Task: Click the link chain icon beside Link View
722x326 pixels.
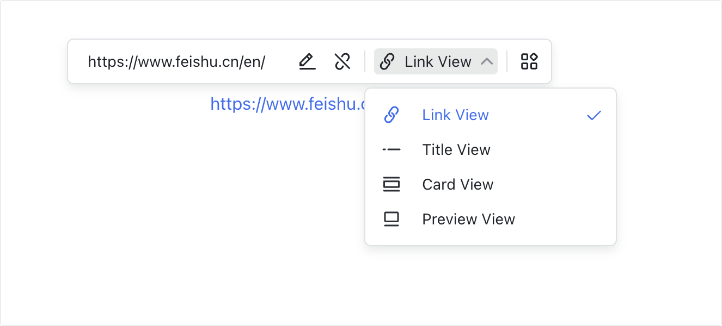Action: pyautogui.click(x=388, y=61)
